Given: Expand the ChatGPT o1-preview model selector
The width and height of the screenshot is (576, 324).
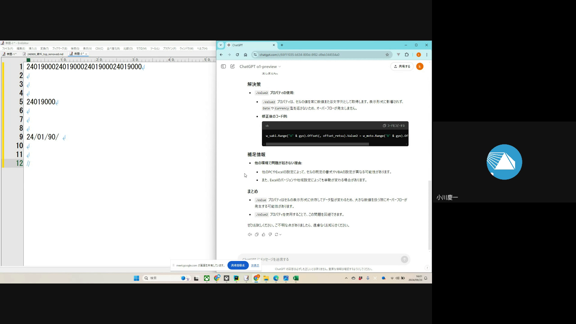Looking at the screenshot, I should 260,67.
